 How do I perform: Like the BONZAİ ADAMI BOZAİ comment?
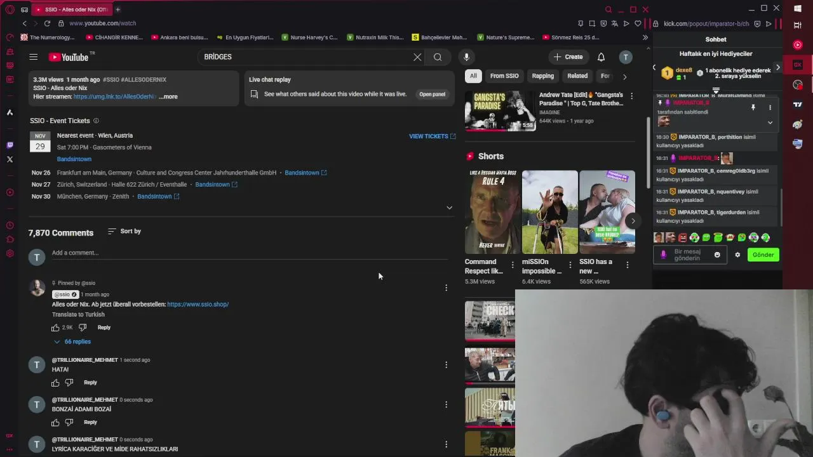pos(55,422)
